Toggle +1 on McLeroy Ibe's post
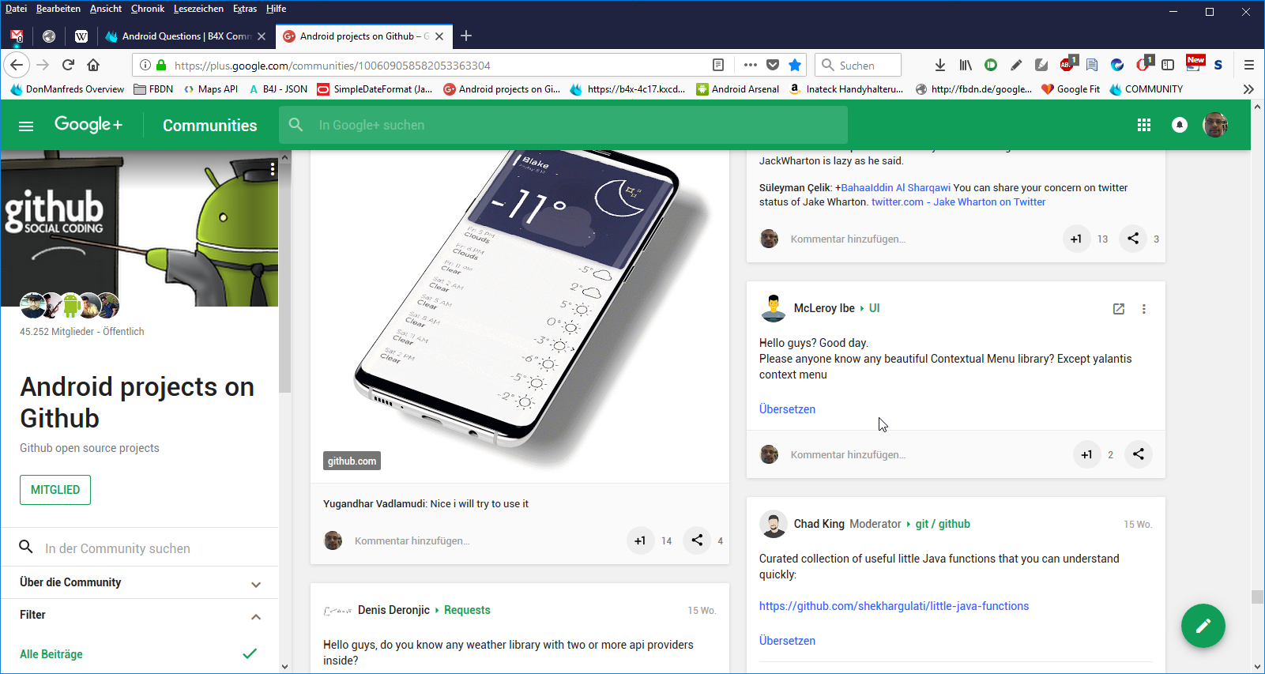 tap(1086, 454)
